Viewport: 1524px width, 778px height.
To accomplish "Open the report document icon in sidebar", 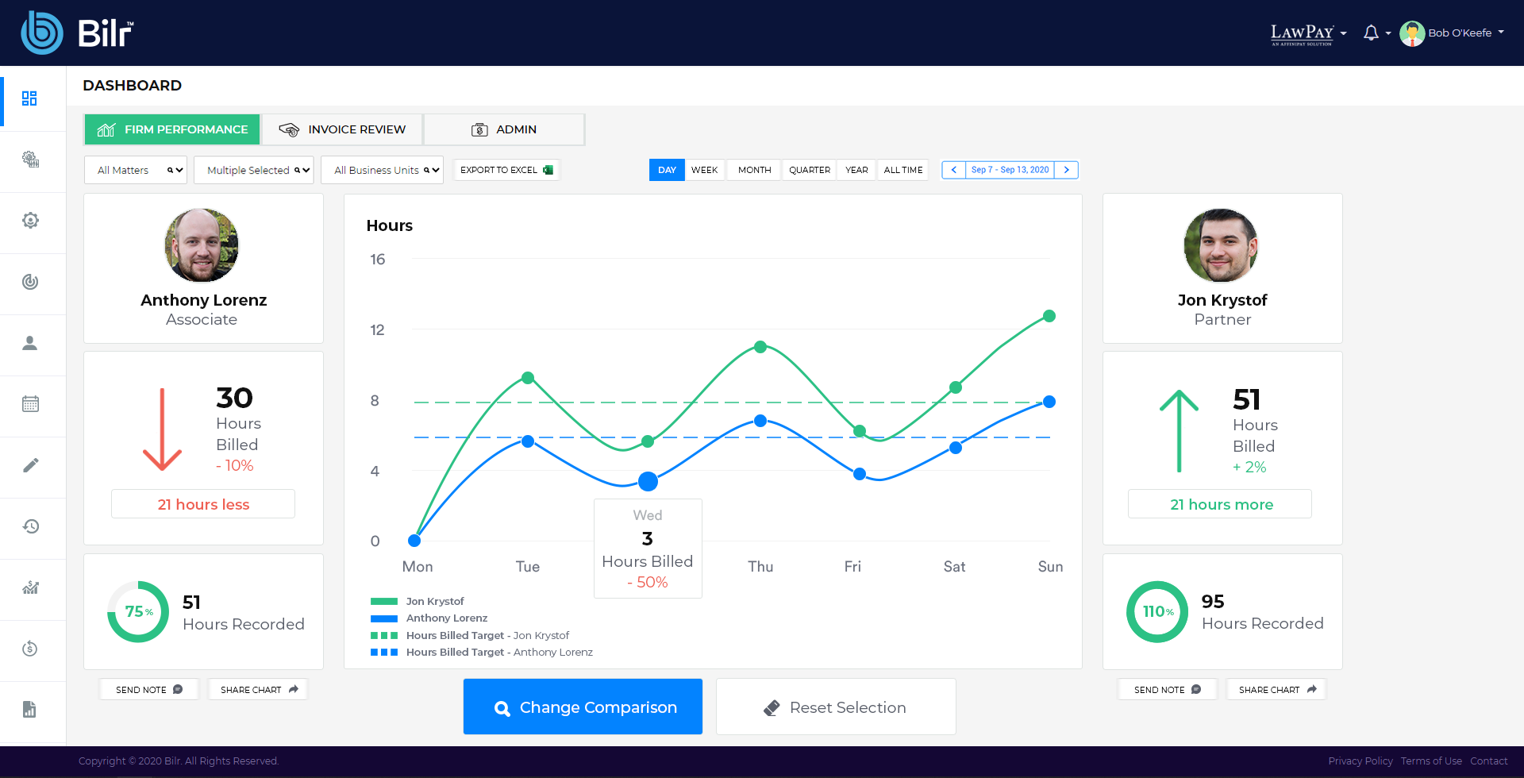I will pyautogui.click(x=30, y=710).
